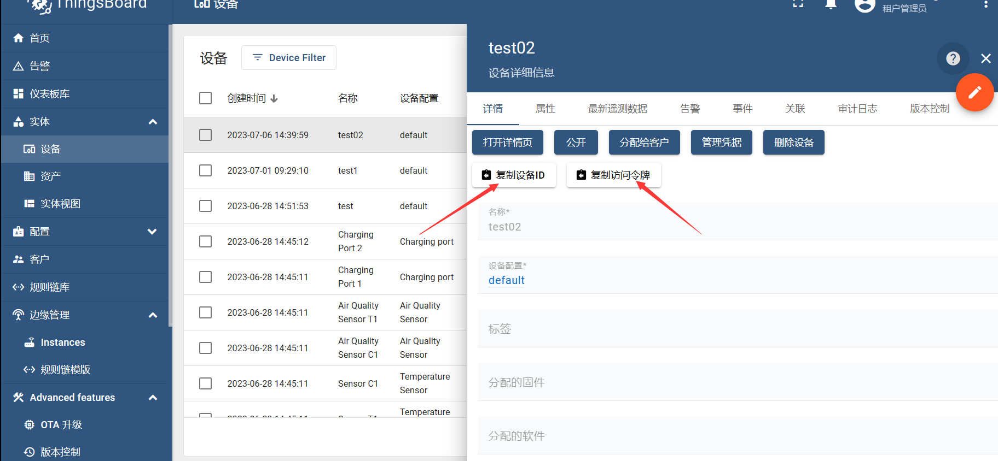The height and width of the screenshot is (461, 998).
Task: Click the 客户 customers icon
Action: 19,259
